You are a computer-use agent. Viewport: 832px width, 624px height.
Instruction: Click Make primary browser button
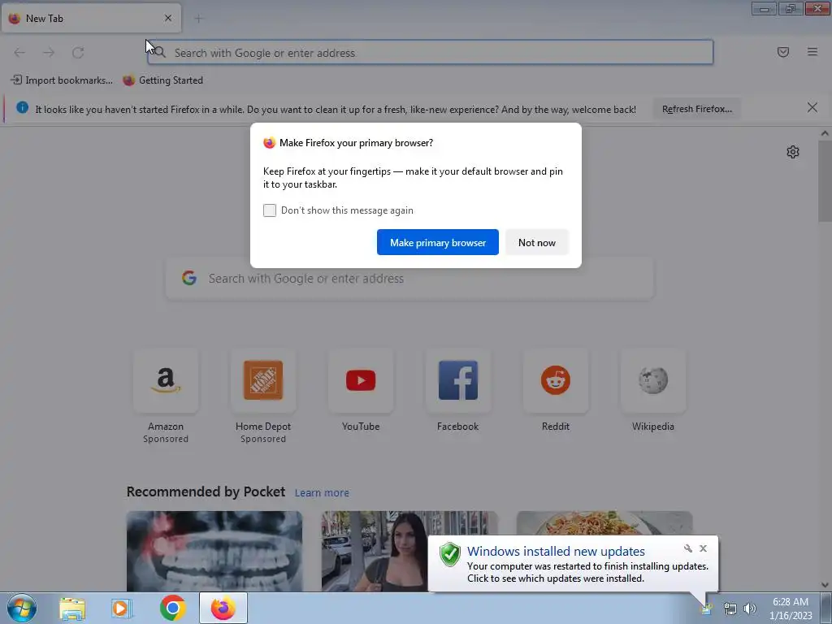point(438,242)
